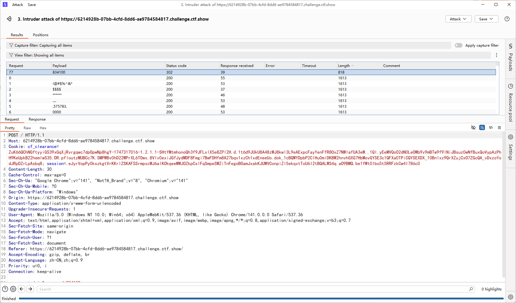Open the search settings gear icon at bottom left
Viewport: 516px width, 303px height.
[x=13, y=289]
